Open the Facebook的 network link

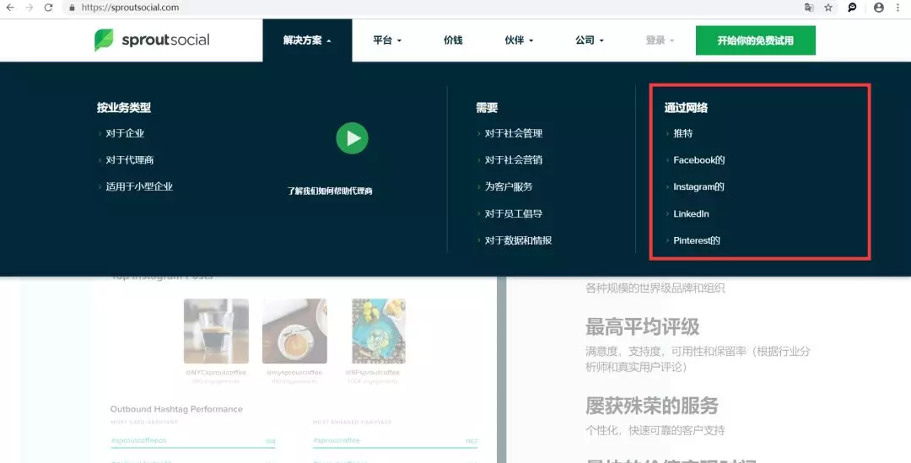point(699,159)
